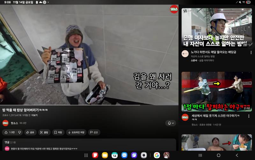
Task: Launch the purple Samsung Internet browser icon
Action: click(x=134, y=155)
